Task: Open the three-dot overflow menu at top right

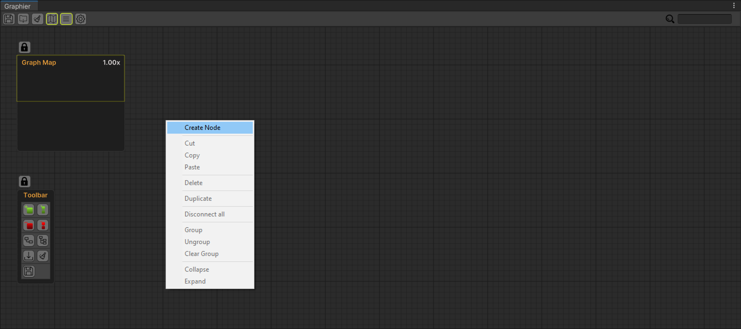Action: [734, 5]
